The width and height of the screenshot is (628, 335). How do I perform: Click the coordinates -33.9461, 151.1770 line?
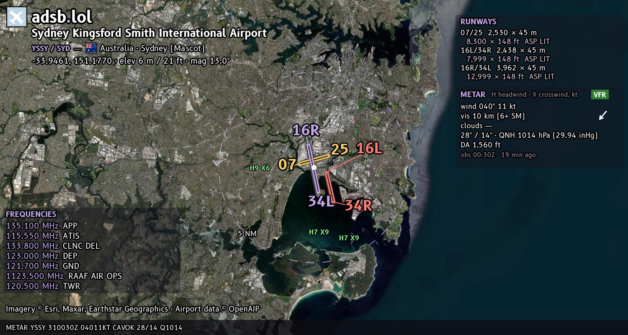pyautogui.click(x=131, y=61)
